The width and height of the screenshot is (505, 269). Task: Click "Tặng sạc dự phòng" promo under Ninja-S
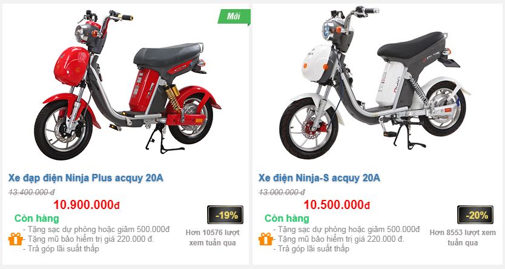[346, 230]
